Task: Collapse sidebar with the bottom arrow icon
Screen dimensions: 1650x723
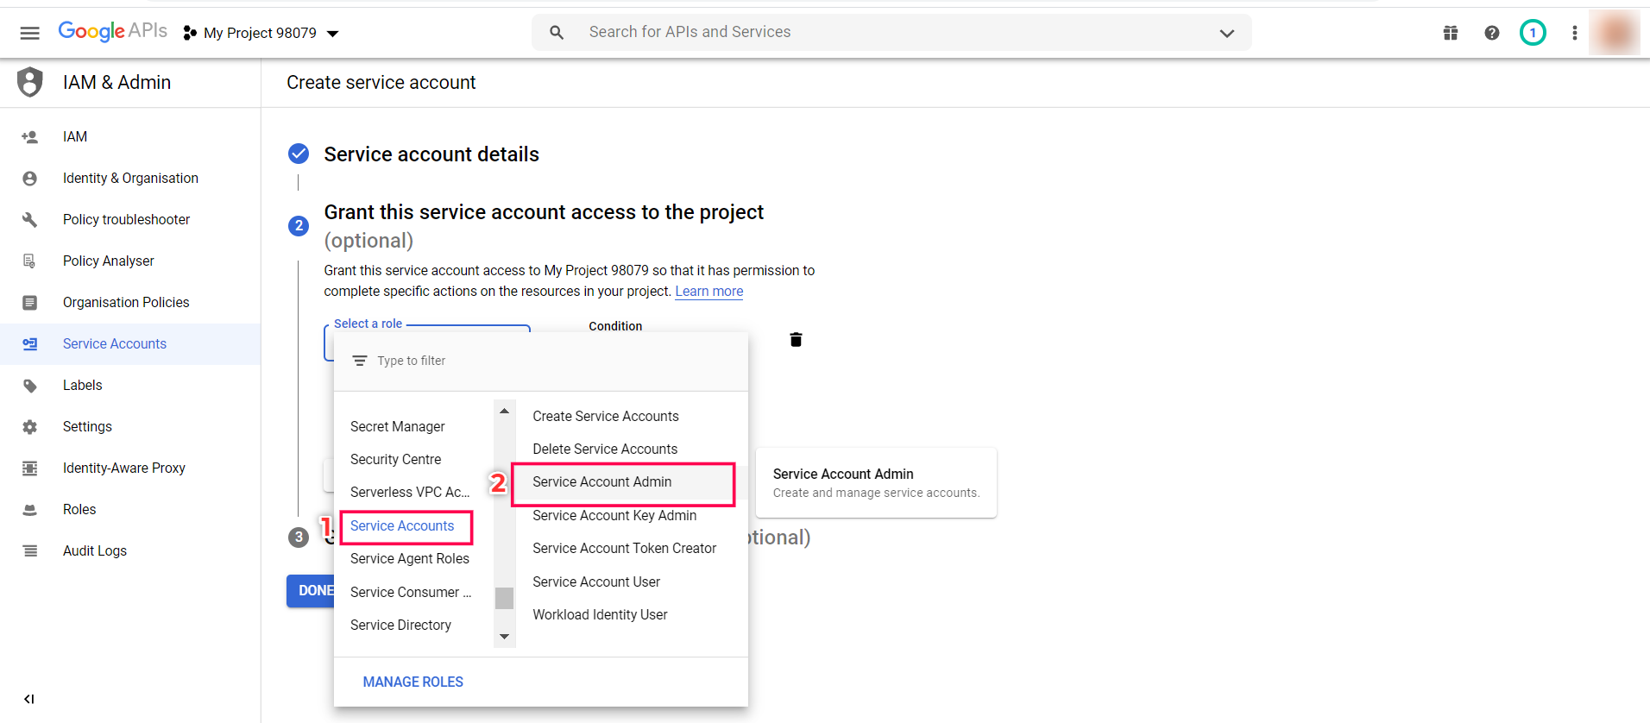Action: (x=29, y=699)
